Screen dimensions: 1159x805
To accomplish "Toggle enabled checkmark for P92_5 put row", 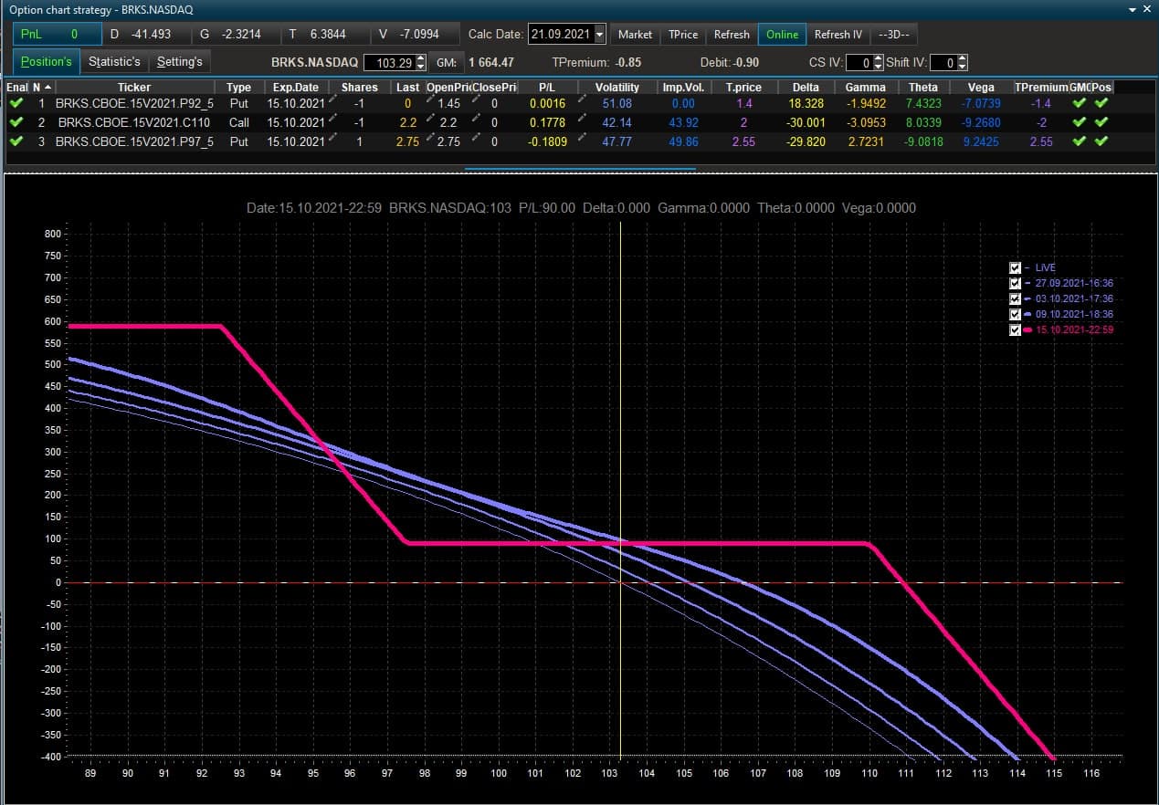I will (16, 104).
